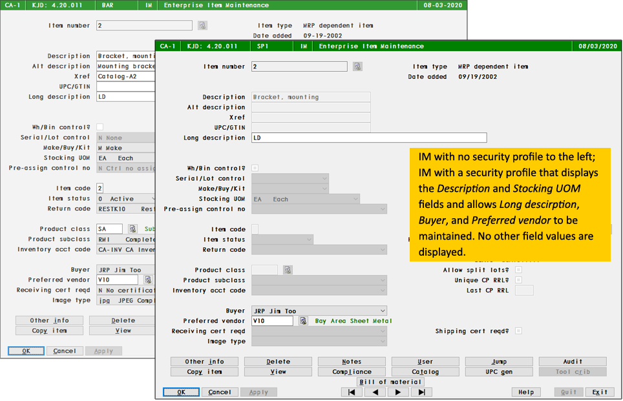623x401 pixels.
Task: Go to last record
Action: 421,392
